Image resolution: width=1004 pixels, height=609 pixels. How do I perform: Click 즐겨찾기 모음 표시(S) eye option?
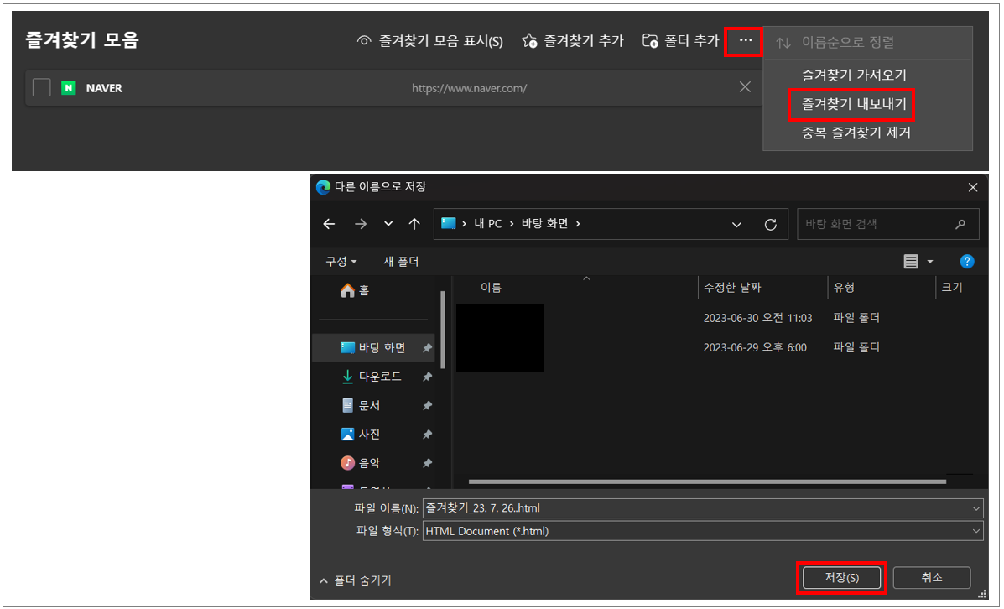click(429, 41)
